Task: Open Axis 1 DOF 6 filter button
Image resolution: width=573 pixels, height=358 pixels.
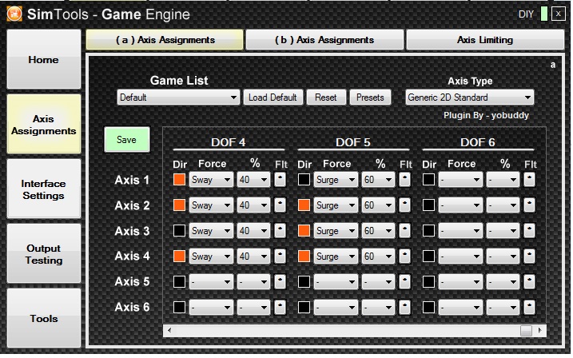Action: [529, 180]
